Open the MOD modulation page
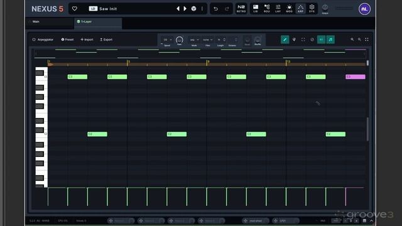The image size is (402, 226). coord(289,8)
